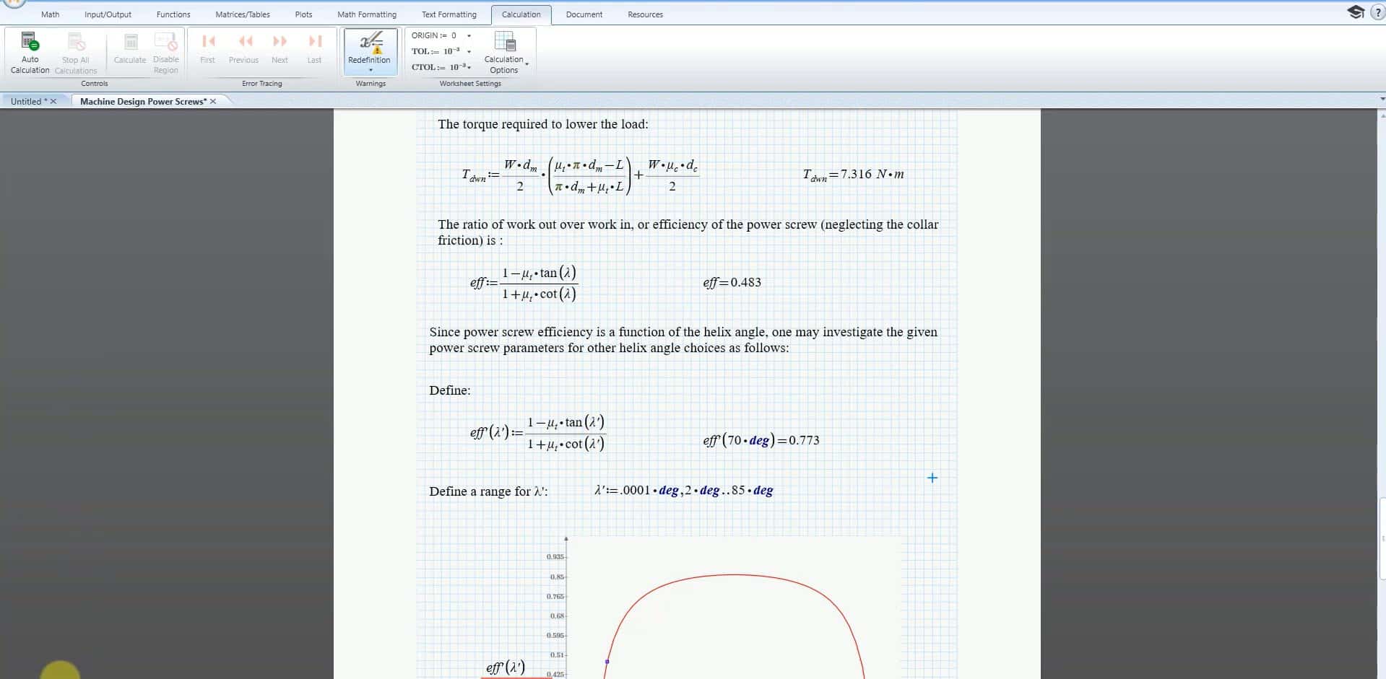This screenshot has height=679, width=1386.
Task: Toggle Auto Calculation in Controls group
Action: (30, 52)
